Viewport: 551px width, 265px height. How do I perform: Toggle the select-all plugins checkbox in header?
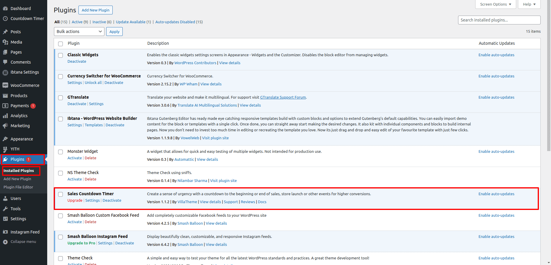tap(60, 44)
